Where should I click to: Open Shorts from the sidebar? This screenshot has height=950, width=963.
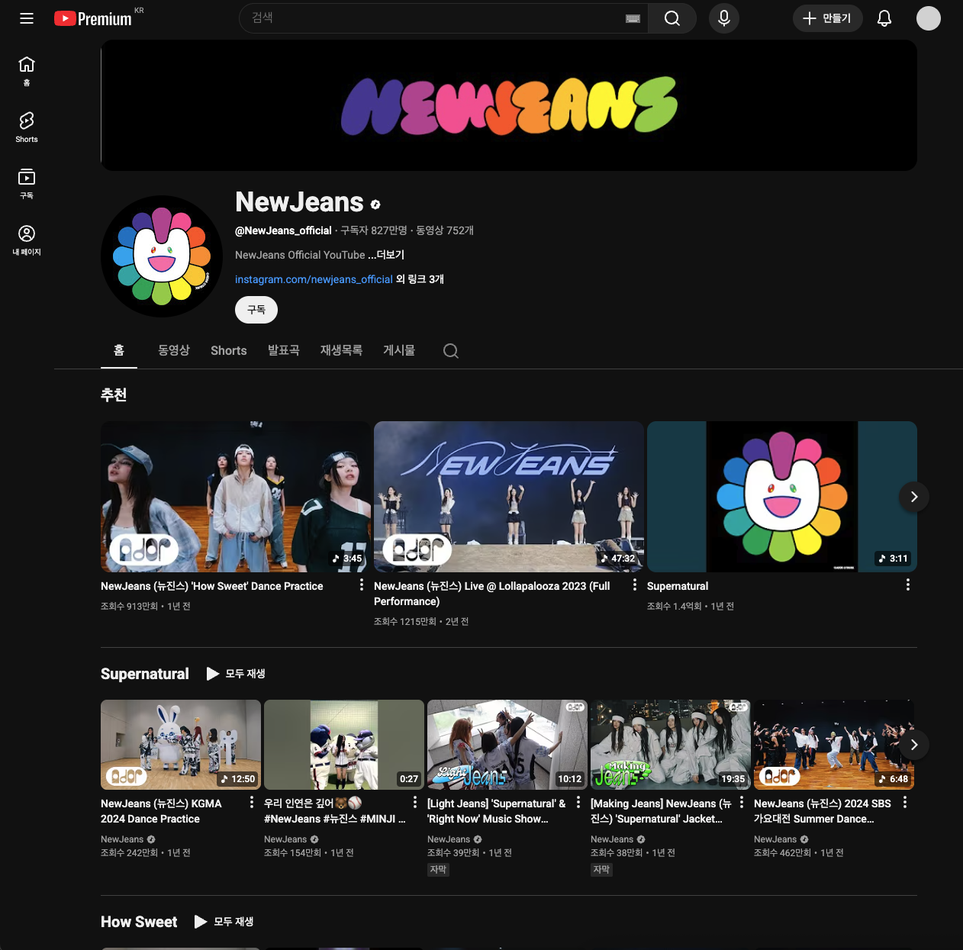(27, 127)
